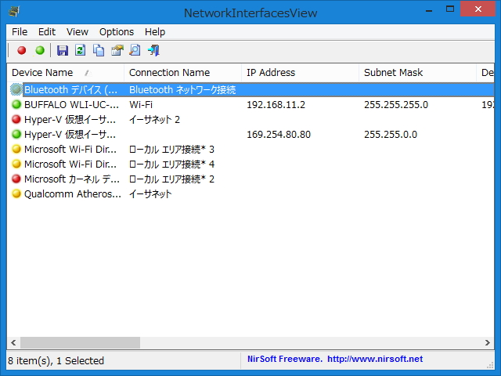The height and width of the screenshot is (376, 501).
Task: Select the Qualcomm Atheros device name
Action: click(73, 193)
